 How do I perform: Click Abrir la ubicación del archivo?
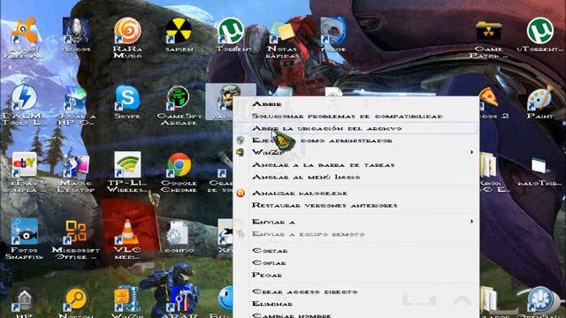(x=326, y=128)
